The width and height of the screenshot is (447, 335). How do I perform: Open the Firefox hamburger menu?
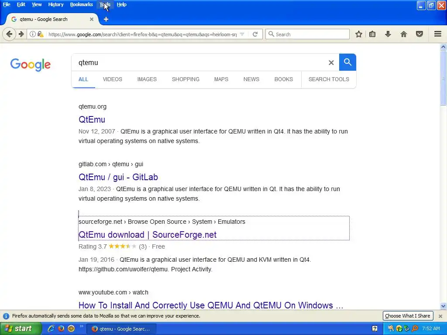(x=438, y=34)
